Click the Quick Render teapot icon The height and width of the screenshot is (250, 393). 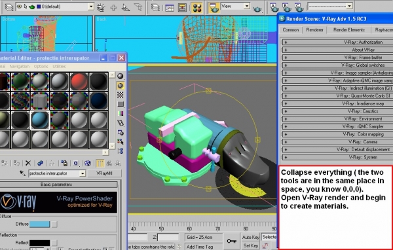(x=257, y=9)
